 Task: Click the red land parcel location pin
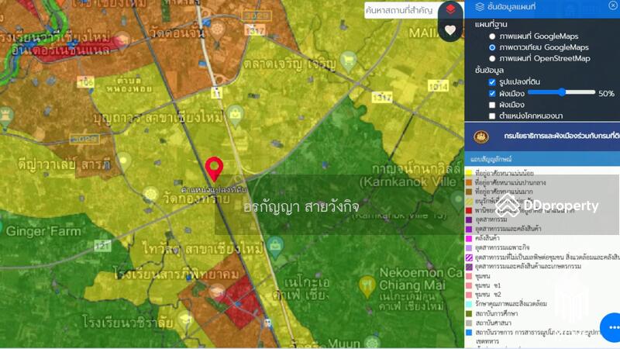coord(214,169)
